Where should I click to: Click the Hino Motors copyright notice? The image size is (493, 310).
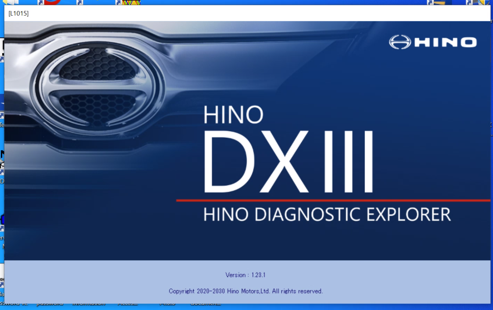(x=246, y=291)
